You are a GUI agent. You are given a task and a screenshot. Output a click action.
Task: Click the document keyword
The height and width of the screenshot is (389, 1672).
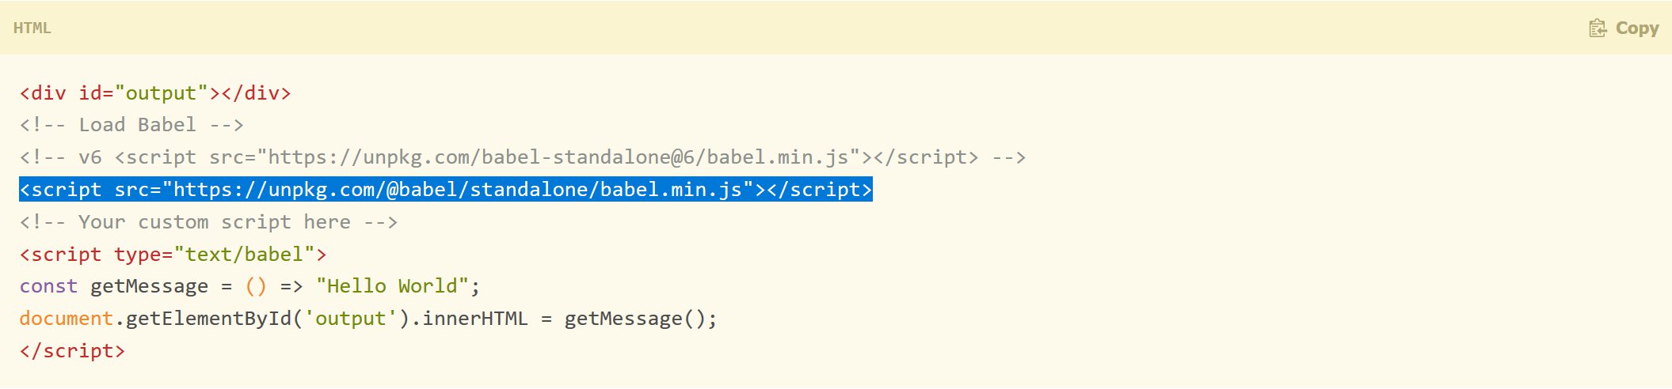click(x=67, y=319)
